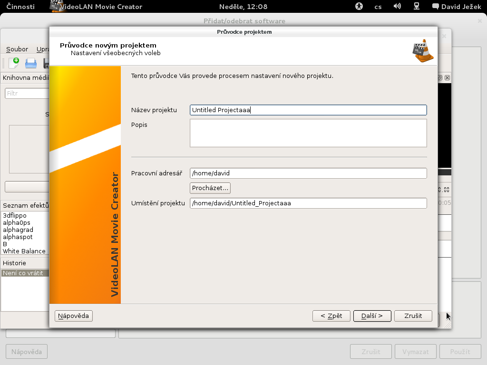Click the save floppy icon in toolbar
The width and height of the screenshot is (487, 365).
pyautogui.click(x=46, y=63)
